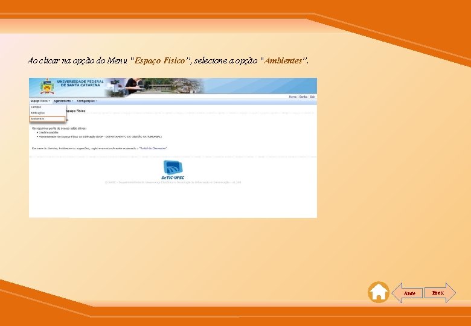The image size is (471, 326).
Task: Go to previous slide with Ante arrow
Action: tap(407, 293)
